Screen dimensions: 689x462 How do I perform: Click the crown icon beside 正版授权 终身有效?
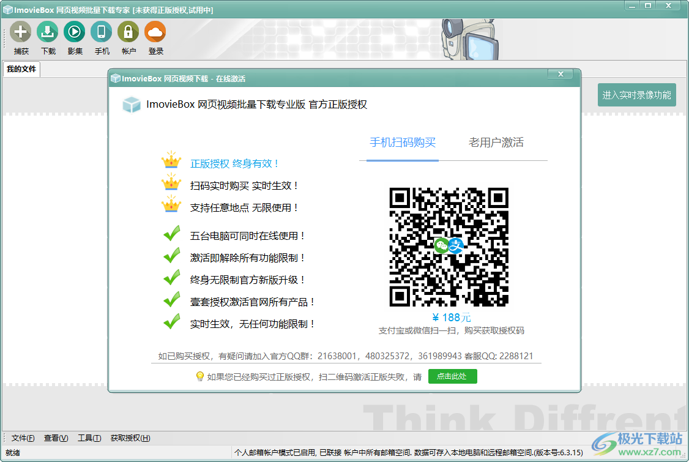tap(171, 160)
